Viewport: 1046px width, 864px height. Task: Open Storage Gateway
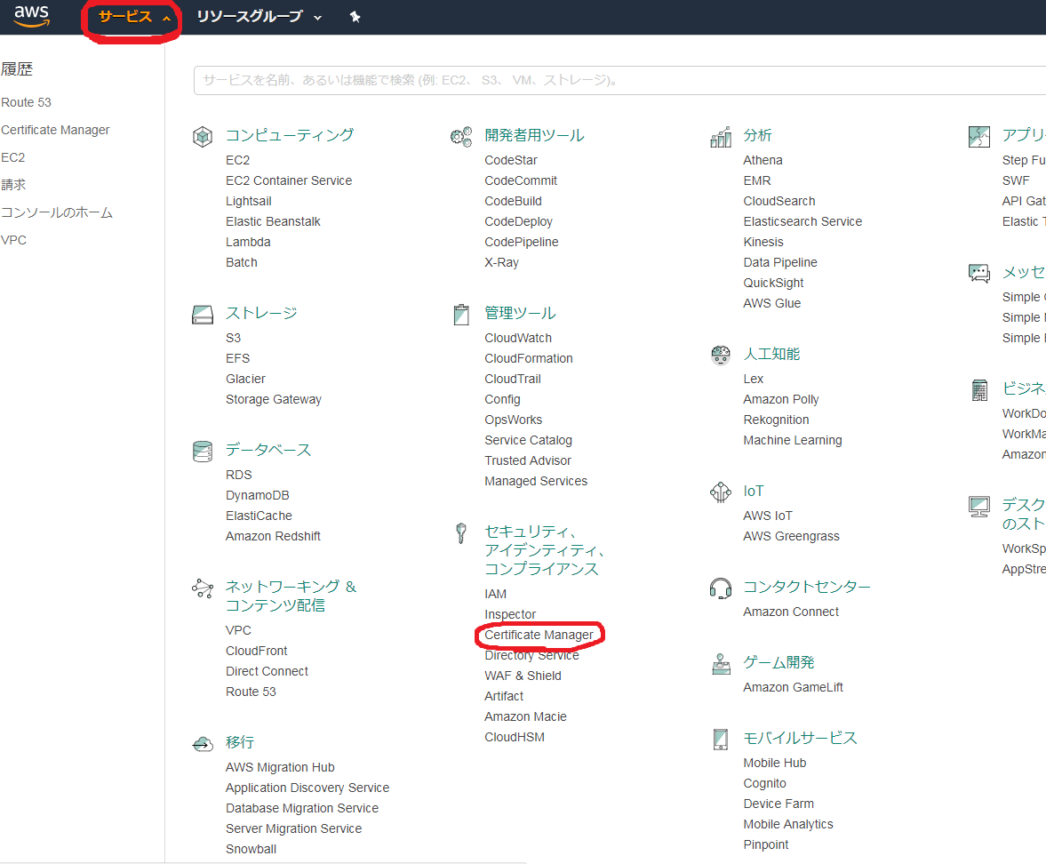[274, 399]
